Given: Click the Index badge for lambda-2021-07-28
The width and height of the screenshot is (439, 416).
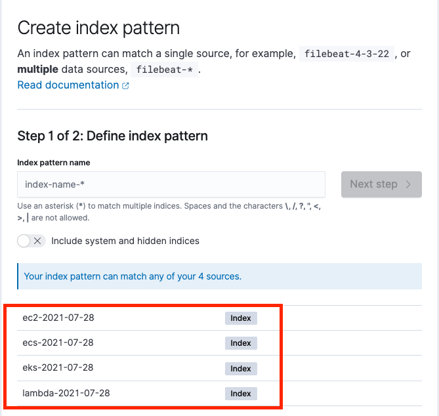Looking at the screenshot, I should (241, 394).
